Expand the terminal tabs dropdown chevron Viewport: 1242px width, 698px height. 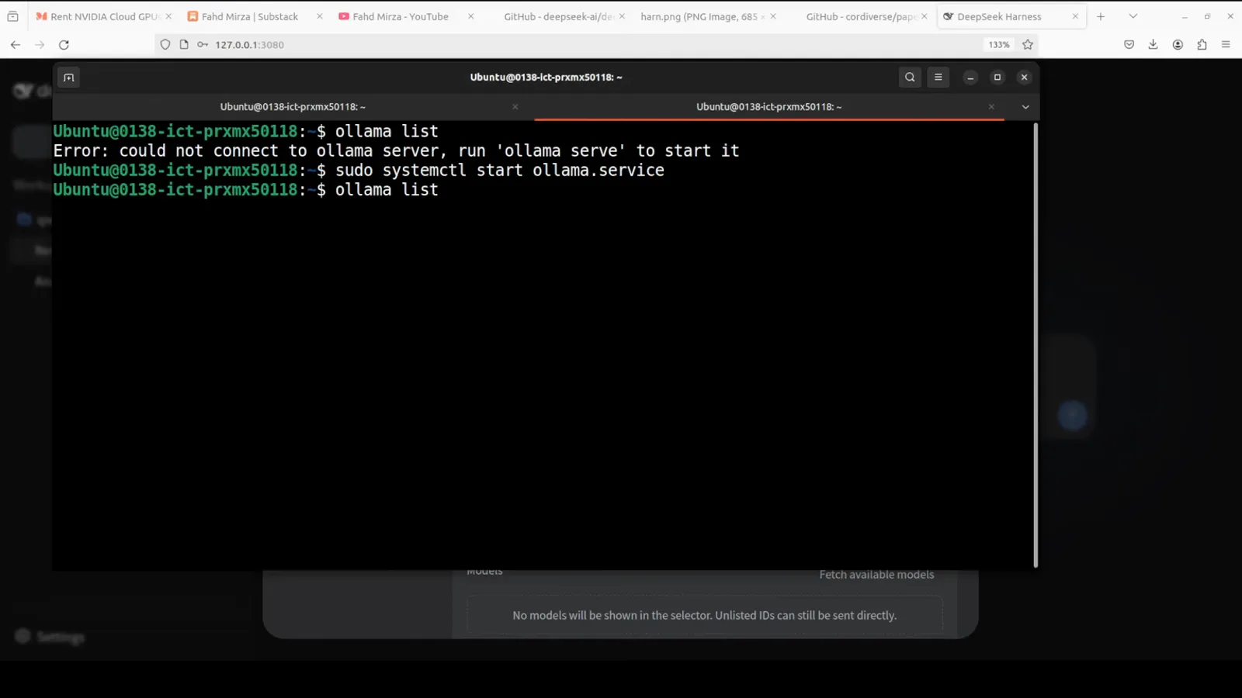(1025, 107)
